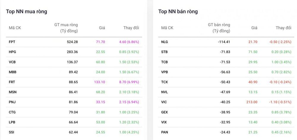Select NLG change -0.50 (-2.25%)
Image resolution: width=297 pixels, height=140 pixels.
280,42
